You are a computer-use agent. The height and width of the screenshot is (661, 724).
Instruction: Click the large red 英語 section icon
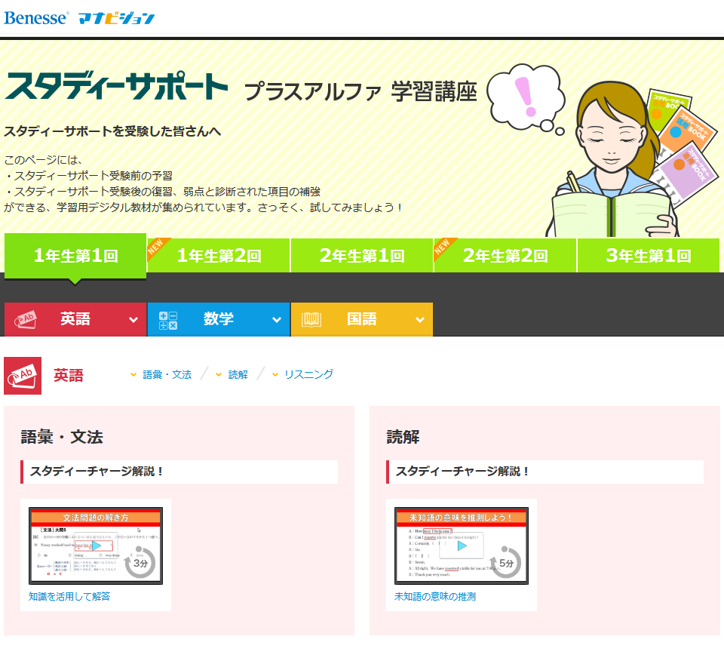click(23, 376)
